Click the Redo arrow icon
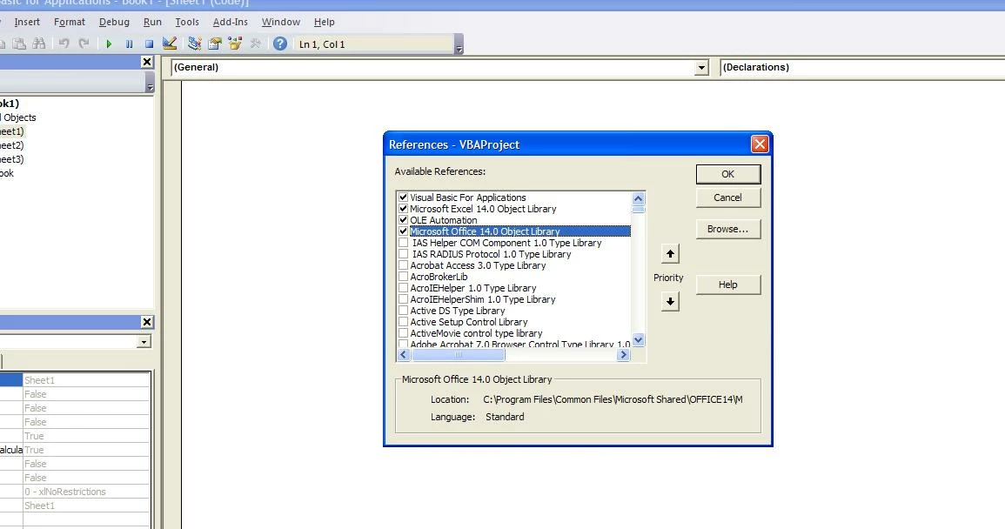This screenshot has height=529, width=1005. pos(84,44)
